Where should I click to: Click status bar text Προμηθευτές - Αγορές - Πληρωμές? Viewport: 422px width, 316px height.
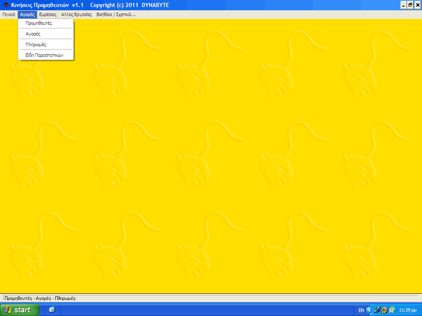(x=40, y=298)
